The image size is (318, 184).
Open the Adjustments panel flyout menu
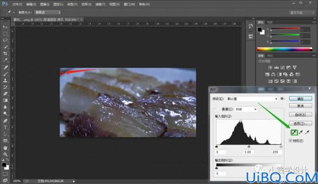314,55
